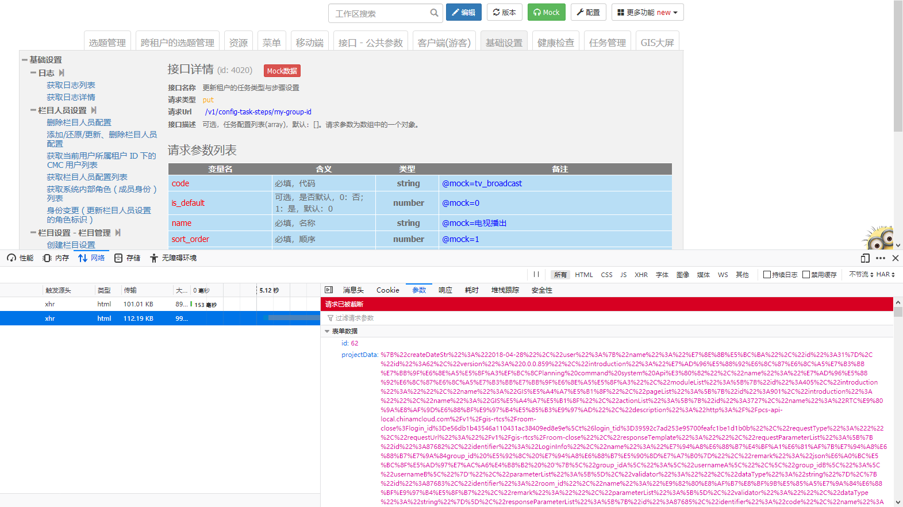The height and width of the screenshot is (507, 903).
Task: Filter network requests by 媒体
Action: point(704,275)
